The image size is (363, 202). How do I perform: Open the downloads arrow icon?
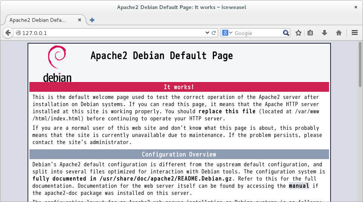[x=325, y=33]
